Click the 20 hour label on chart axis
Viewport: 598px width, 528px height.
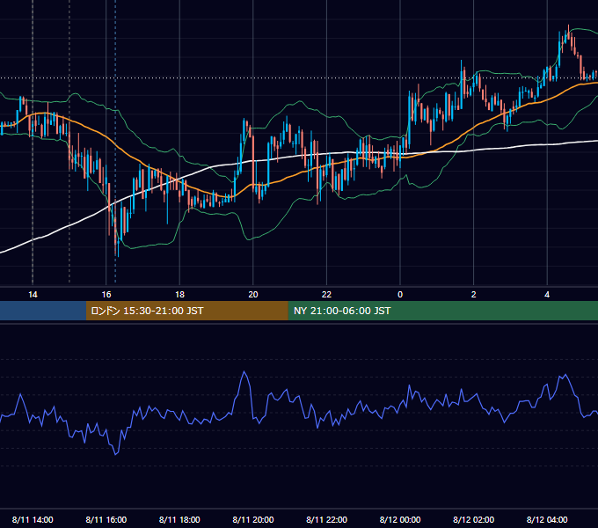[253, 295]
